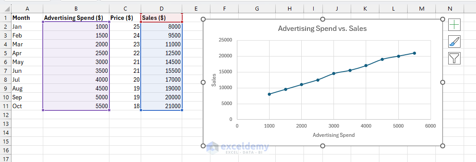Select the advertising spend cell showing 1500
The height and width of the screenshot is (162, 476).
point(76,35)
